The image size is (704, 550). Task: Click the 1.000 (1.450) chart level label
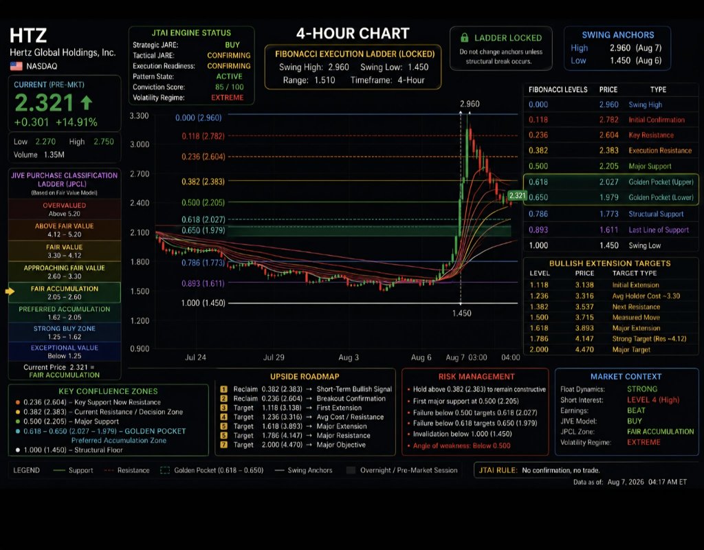203,303
